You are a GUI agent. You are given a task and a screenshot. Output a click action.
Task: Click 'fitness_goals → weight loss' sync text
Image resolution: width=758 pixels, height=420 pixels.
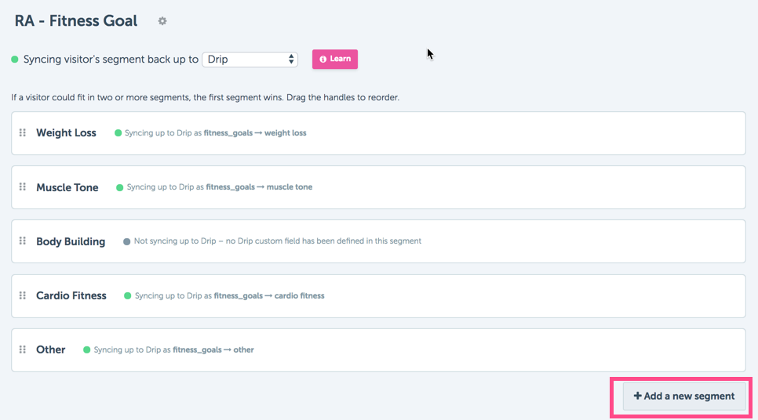click(x=255, y=132)
